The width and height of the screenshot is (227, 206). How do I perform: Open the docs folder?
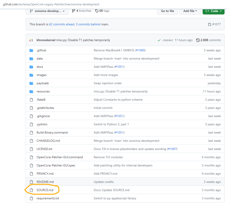(x=40, y=67)
